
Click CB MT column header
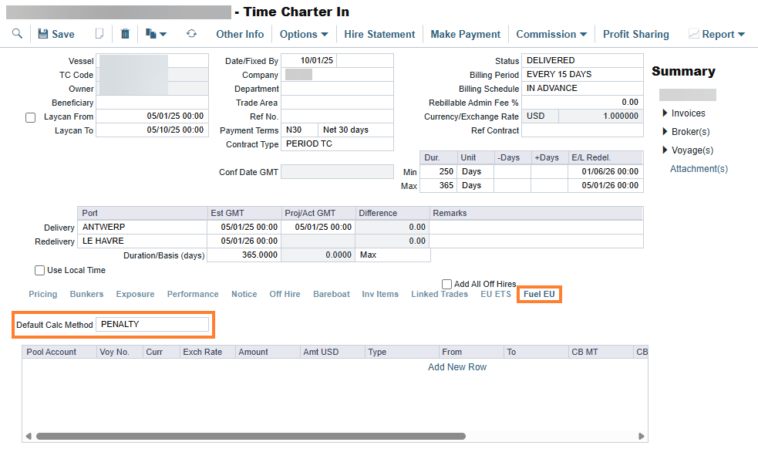point(600,352)
